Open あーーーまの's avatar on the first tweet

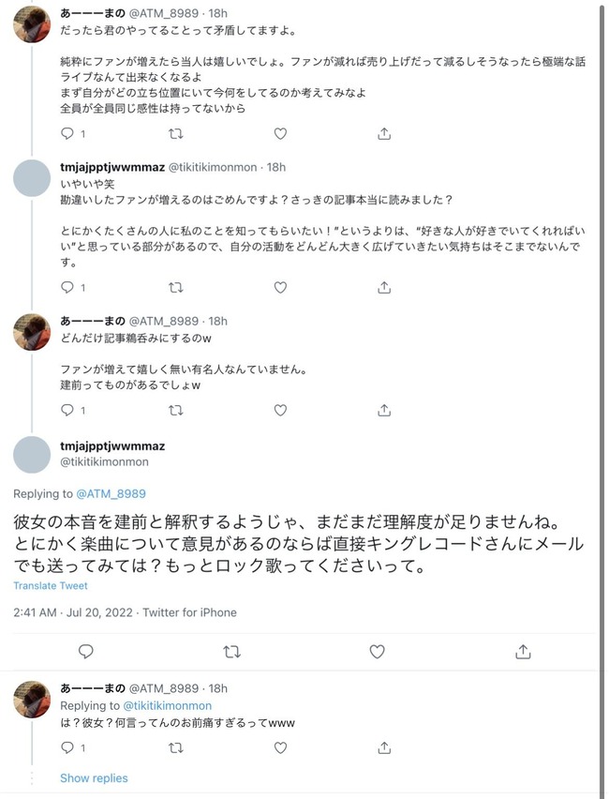coord(33,23)
